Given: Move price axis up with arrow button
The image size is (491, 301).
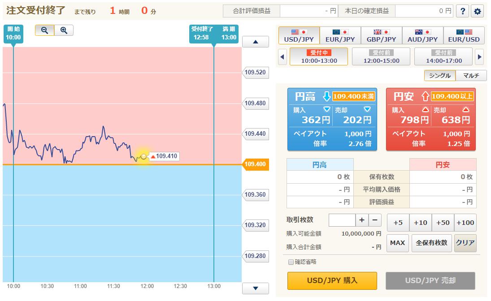Looking at the screenshot, I should point(256,42).
